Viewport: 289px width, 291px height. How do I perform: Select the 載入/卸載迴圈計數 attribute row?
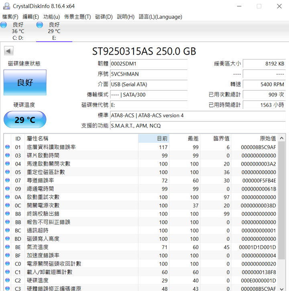click(x=141, y=272)
